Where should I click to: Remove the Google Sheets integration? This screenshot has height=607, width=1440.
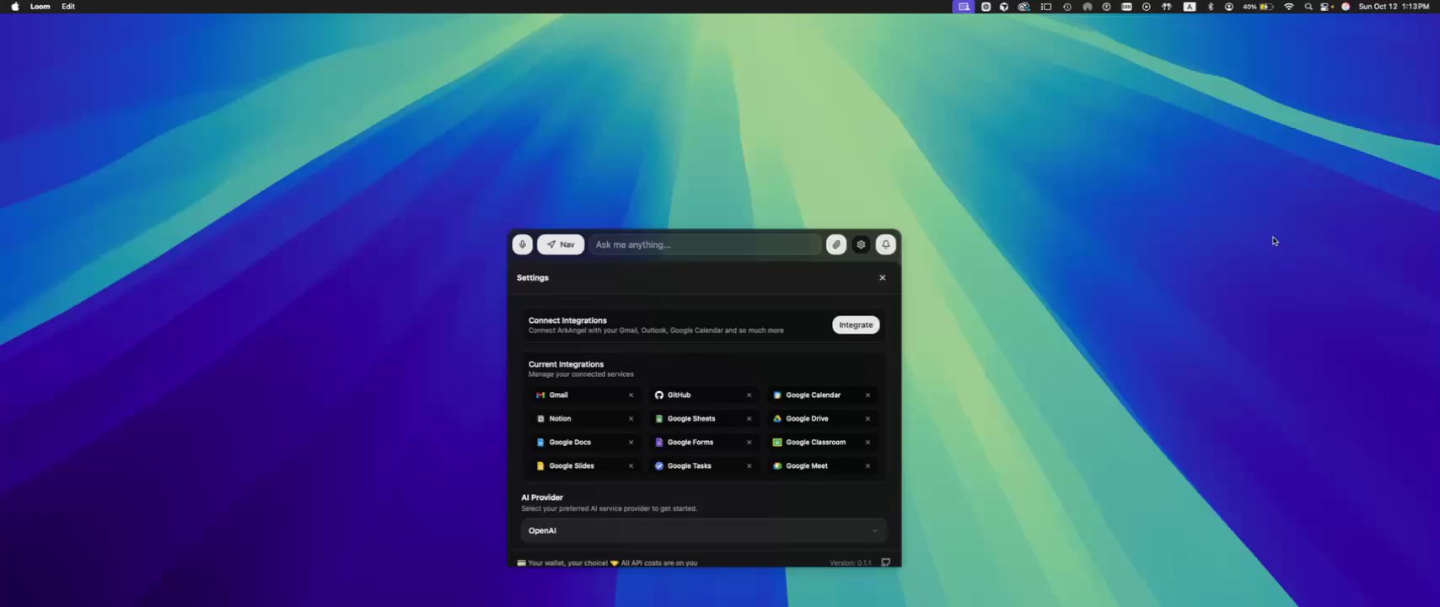click(x=749, y=418)
